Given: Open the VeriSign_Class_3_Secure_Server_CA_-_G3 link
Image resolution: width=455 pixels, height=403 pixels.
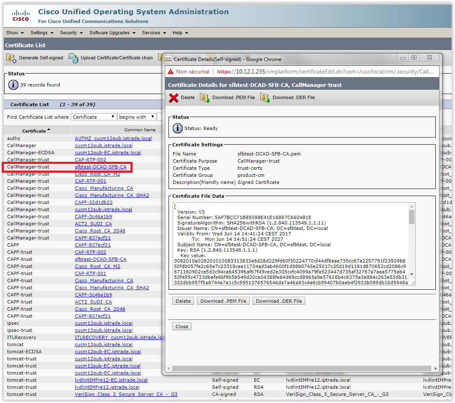Looking at the screenshot, I should coord(126,394).
